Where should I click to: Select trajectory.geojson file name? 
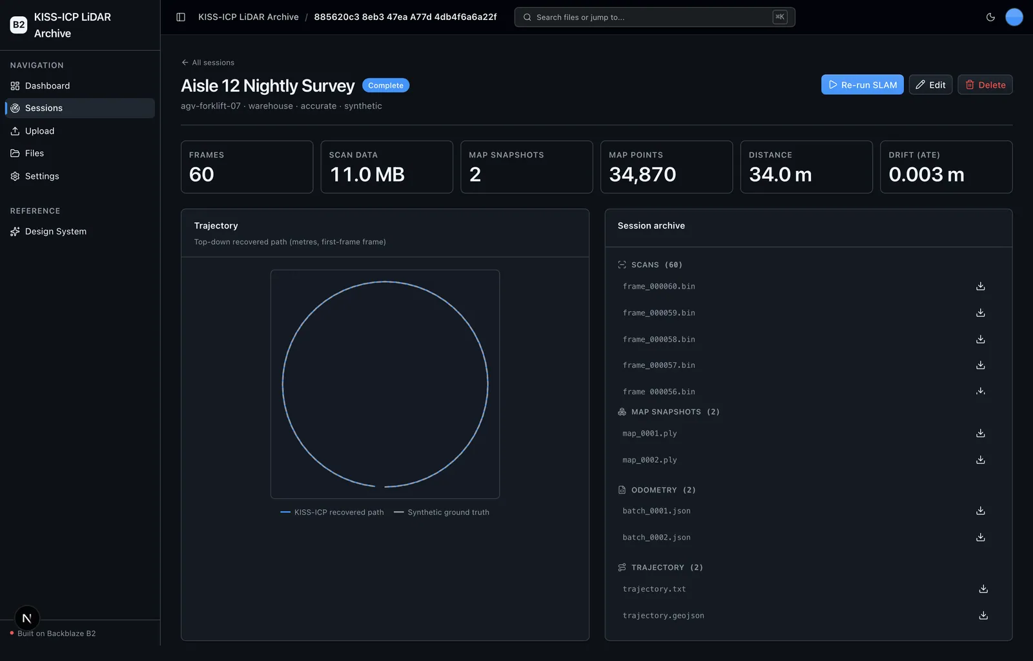663,615
